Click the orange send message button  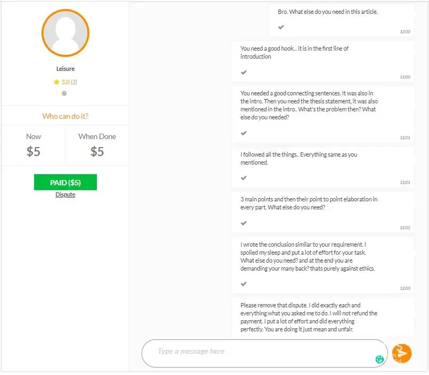pos(402,353)
